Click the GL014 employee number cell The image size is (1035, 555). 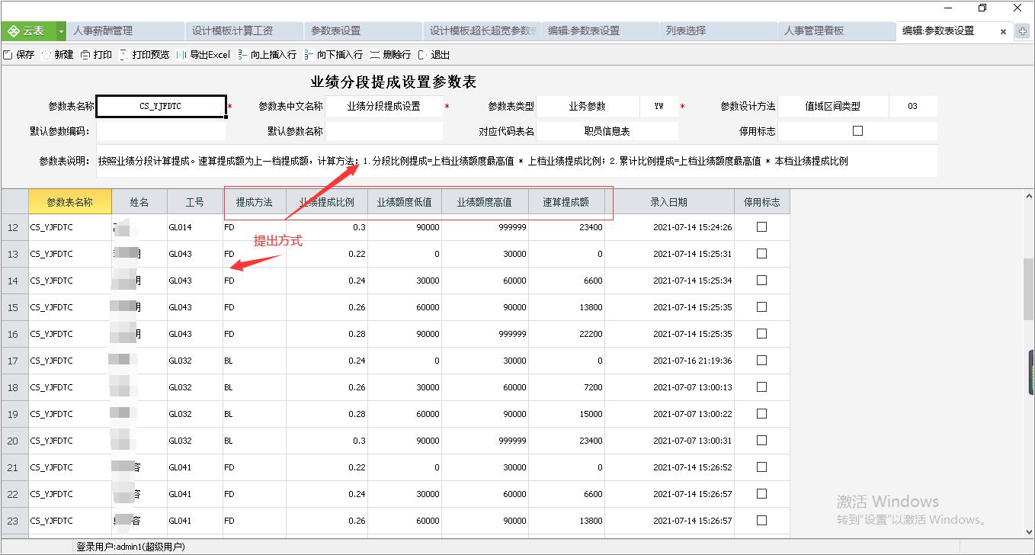pos(195,227)
